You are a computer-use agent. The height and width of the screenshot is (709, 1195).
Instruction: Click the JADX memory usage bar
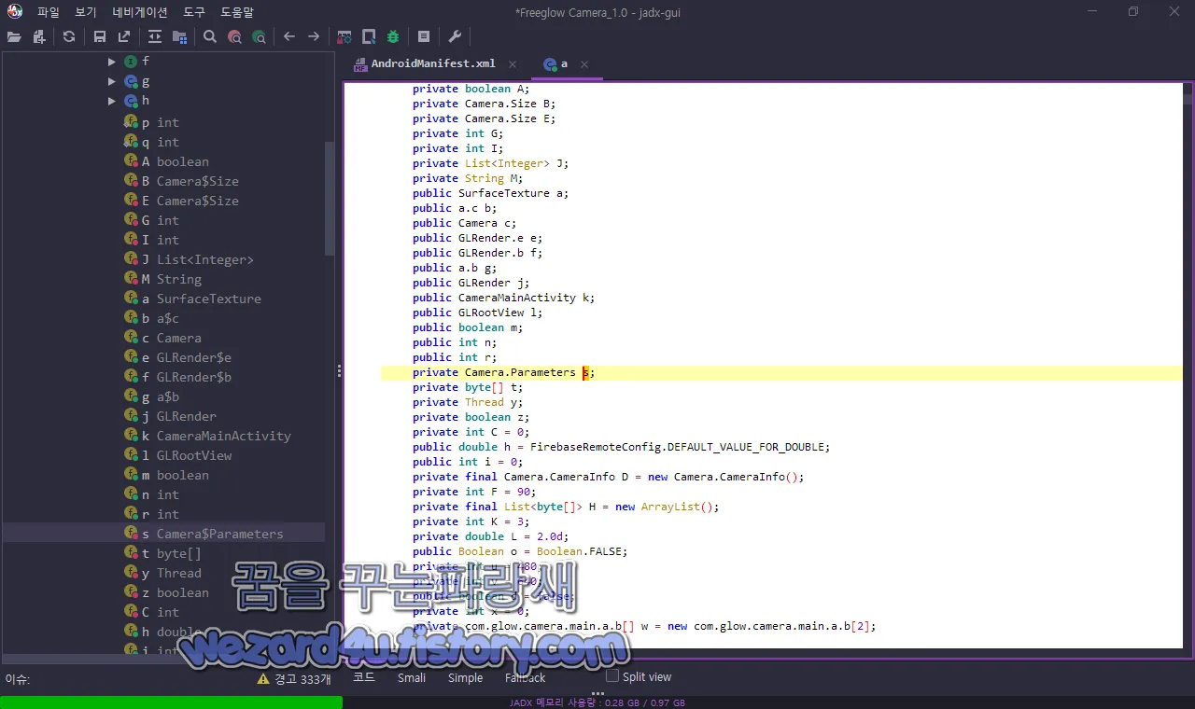[597, 702]
